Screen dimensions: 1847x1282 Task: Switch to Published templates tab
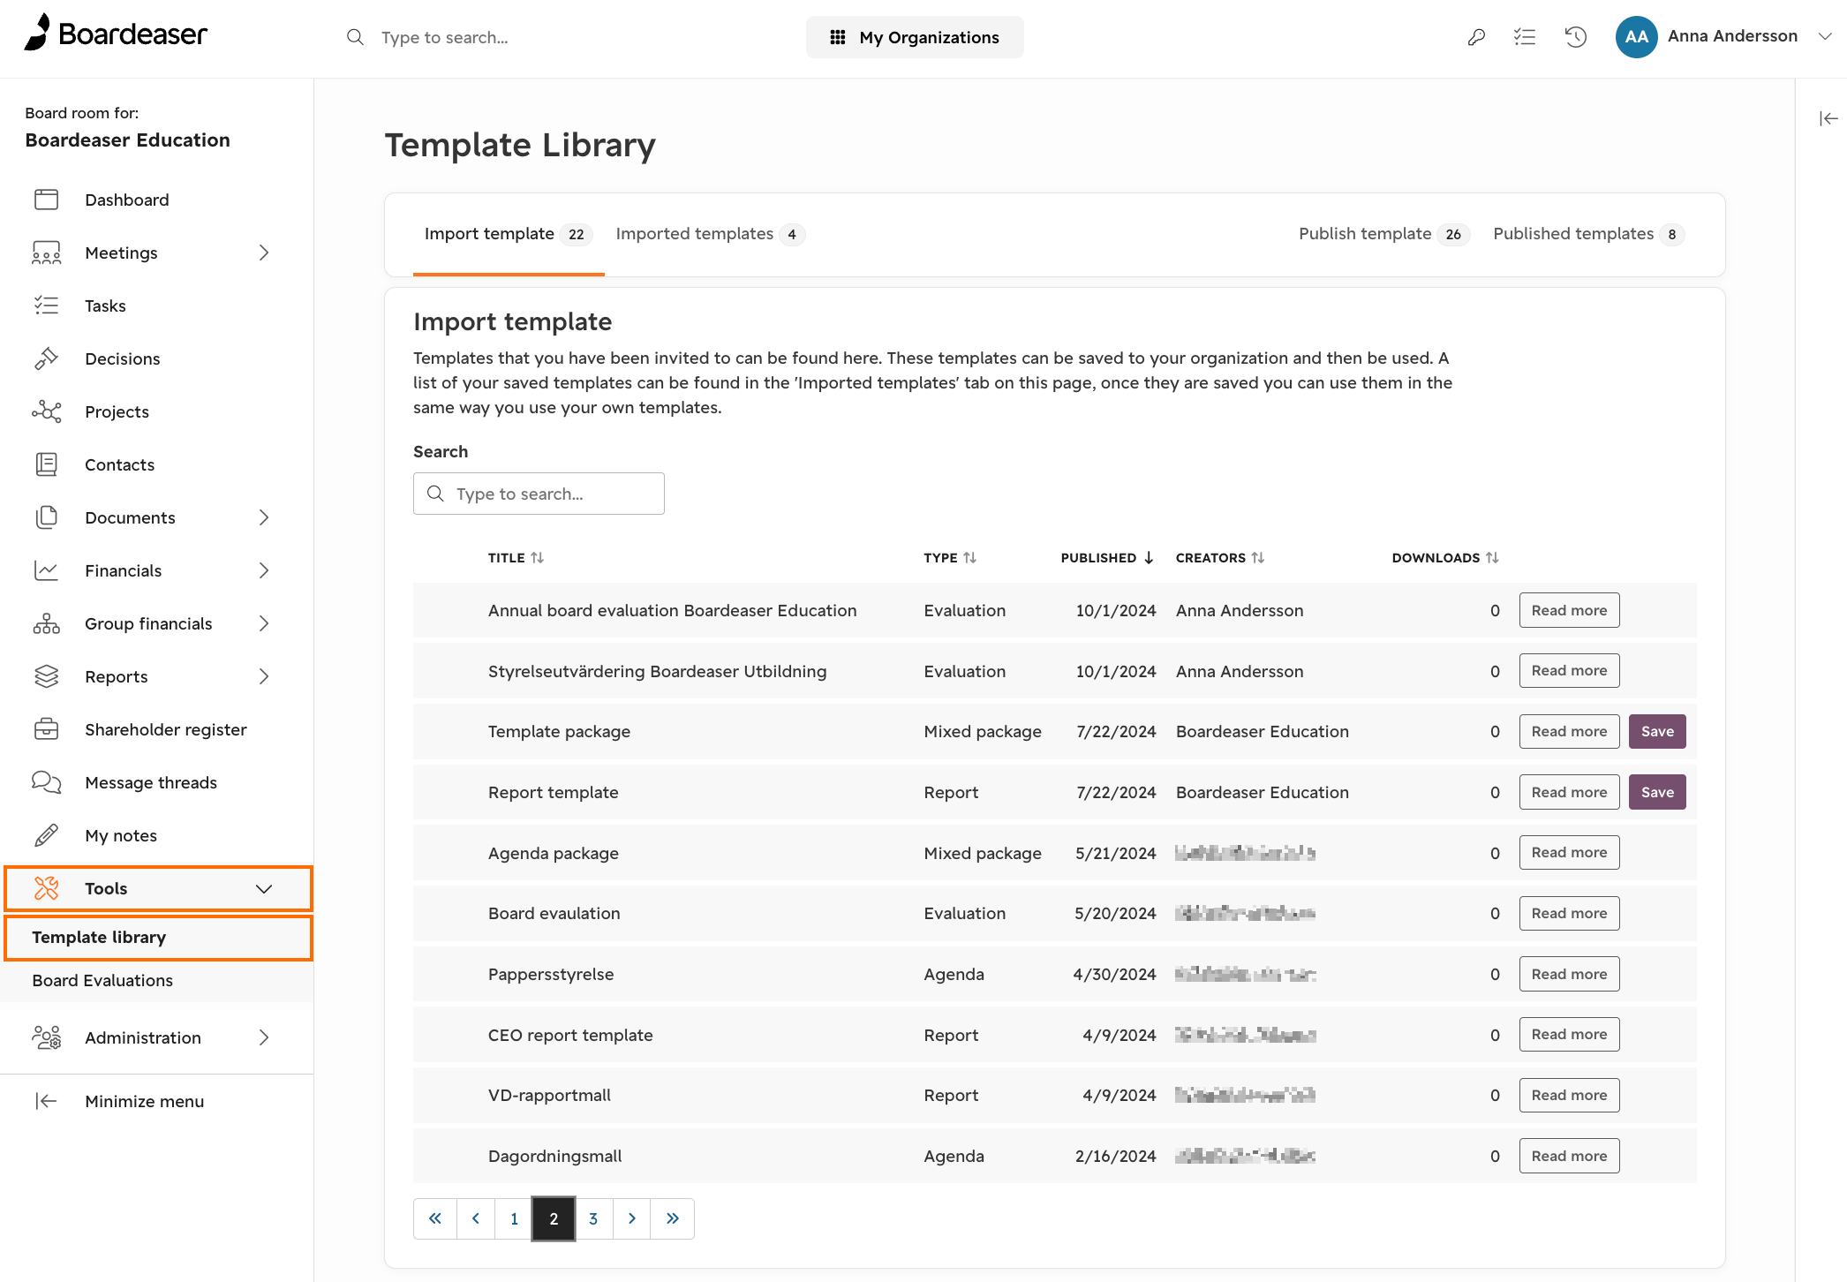(1588, 234)
